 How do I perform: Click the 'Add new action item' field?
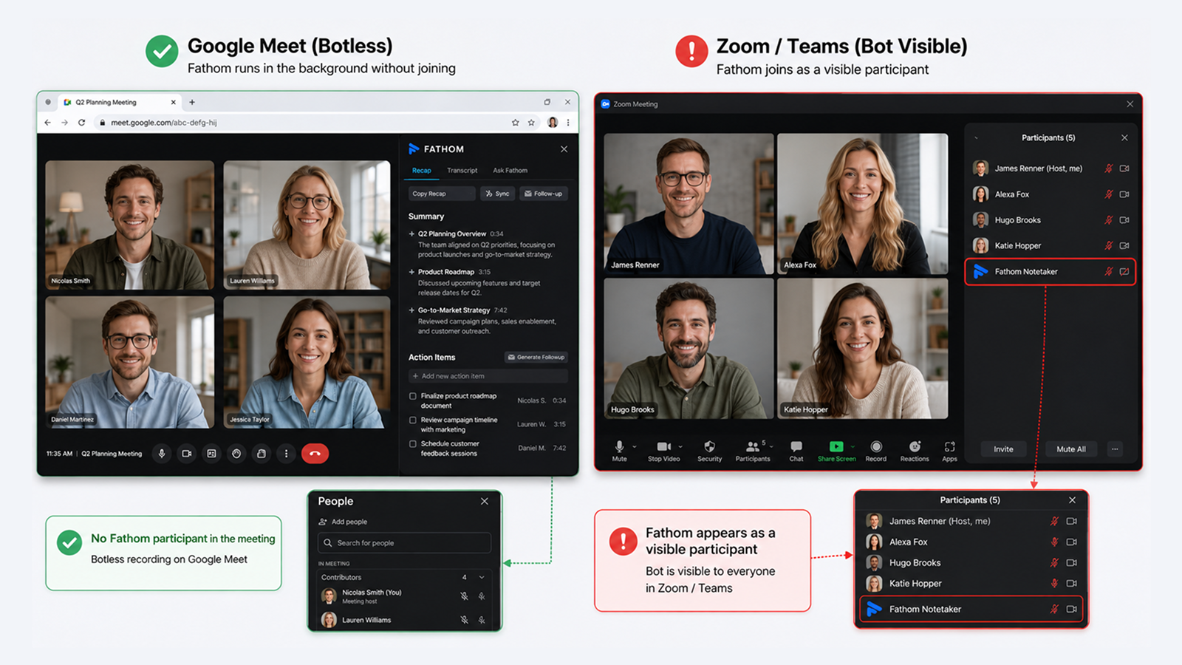[488, 376]
